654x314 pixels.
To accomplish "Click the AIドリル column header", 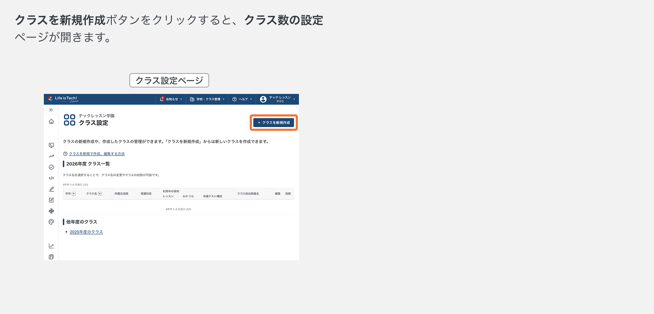I will [188, 196].
